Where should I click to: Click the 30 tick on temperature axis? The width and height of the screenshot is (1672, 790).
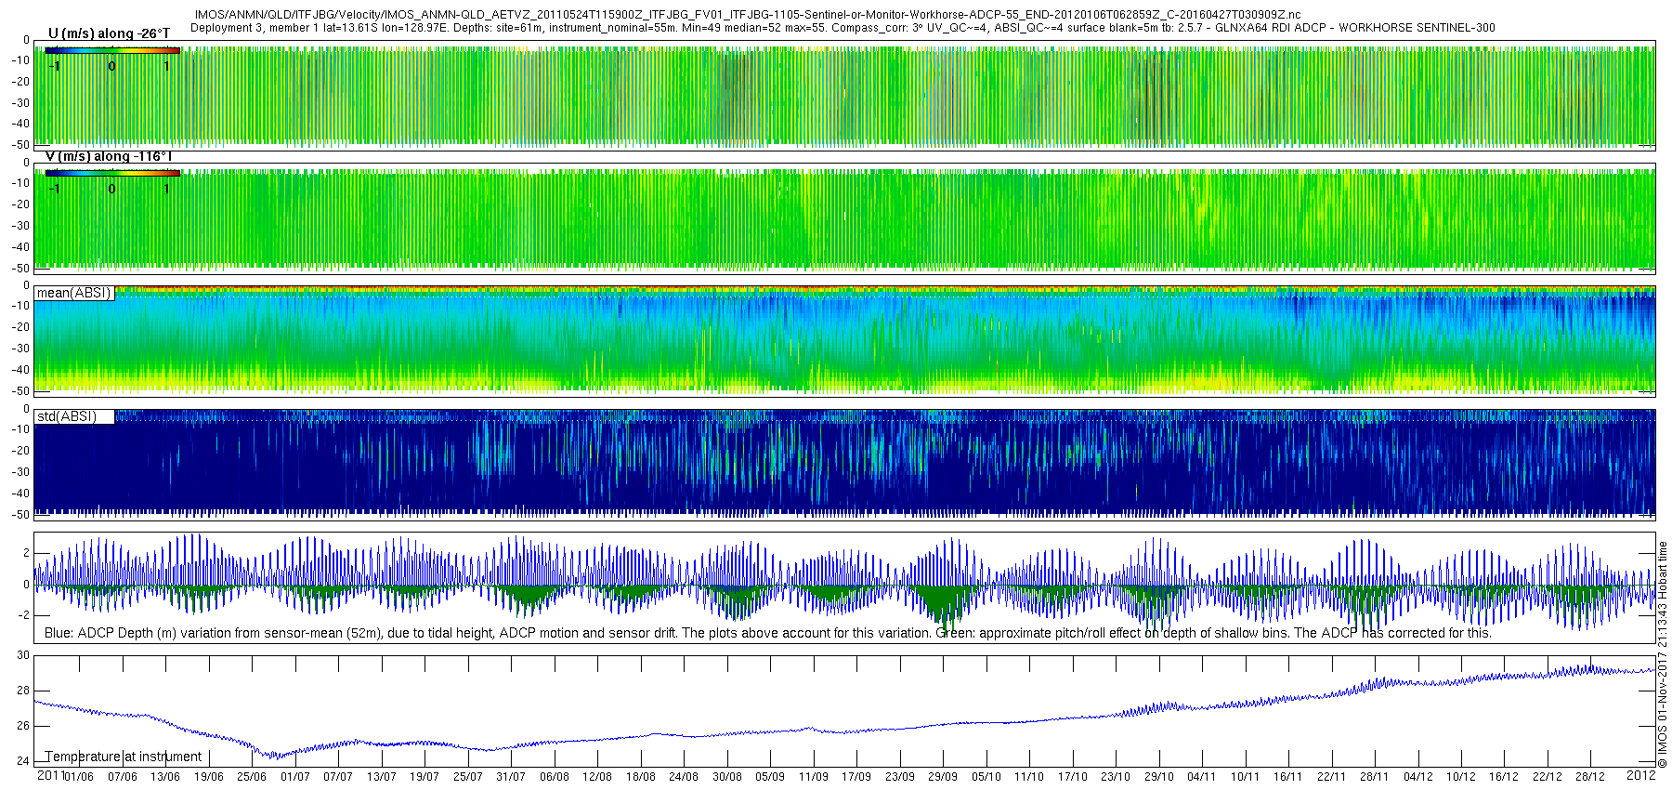pyautogui.click(x=23, y=655)
